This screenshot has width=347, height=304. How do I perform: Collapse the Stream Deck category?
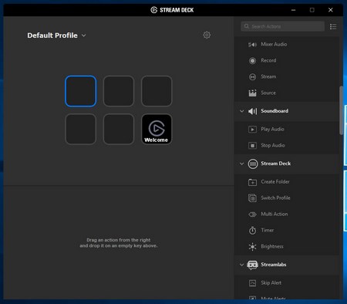click(241, 164)
